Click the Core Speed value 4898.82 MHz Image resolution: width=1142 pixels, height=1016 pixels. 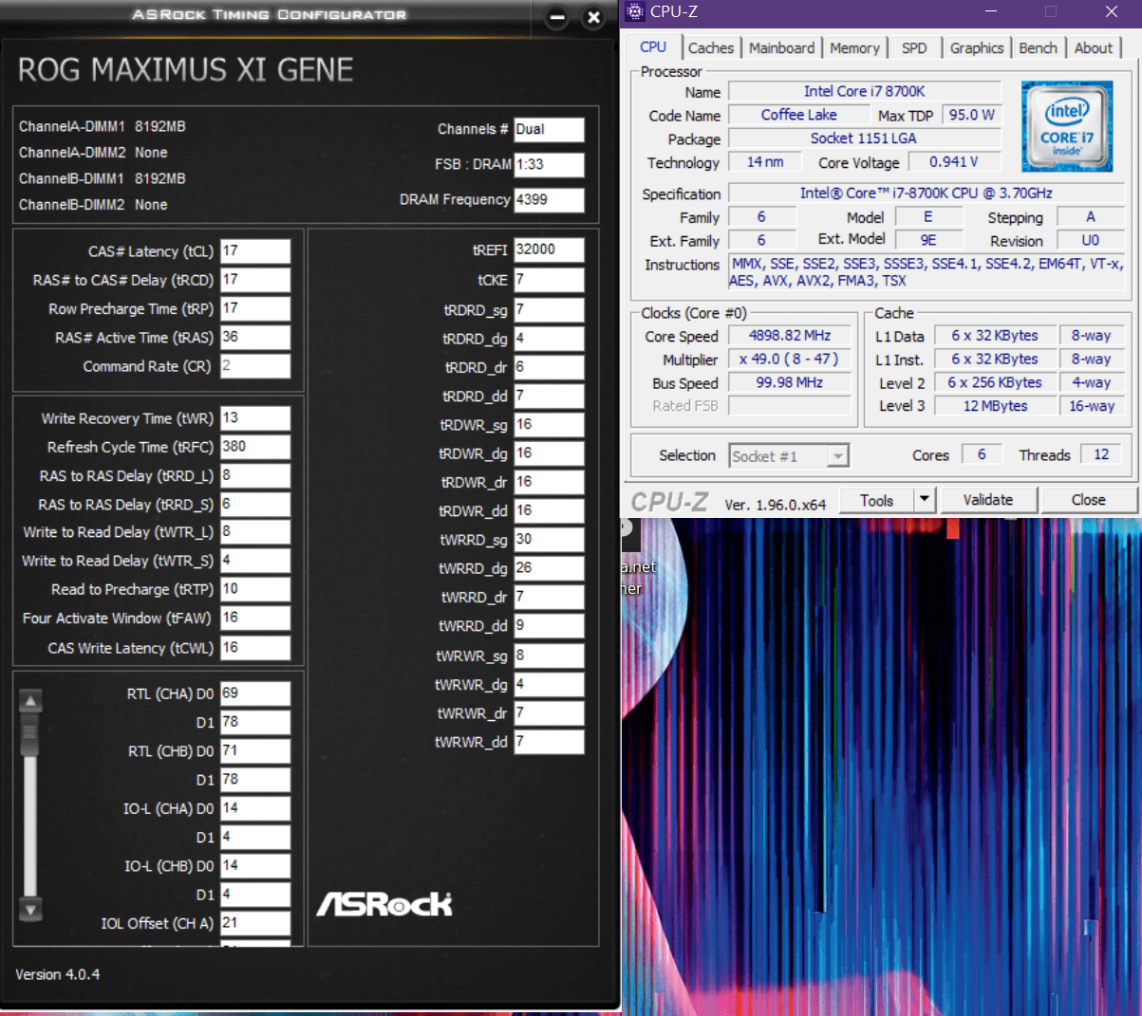[x=790, y=336]
